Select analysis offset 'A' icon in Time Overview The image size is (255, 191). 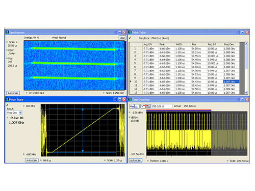point(132,106)
